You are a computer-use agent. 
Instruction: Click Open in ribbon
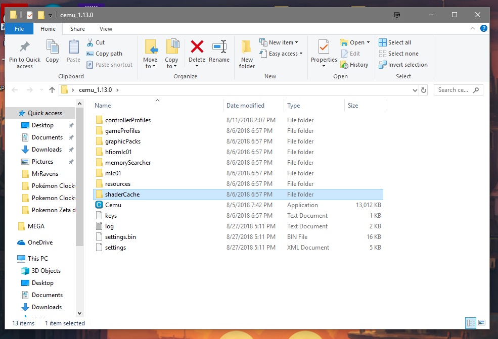352,42
